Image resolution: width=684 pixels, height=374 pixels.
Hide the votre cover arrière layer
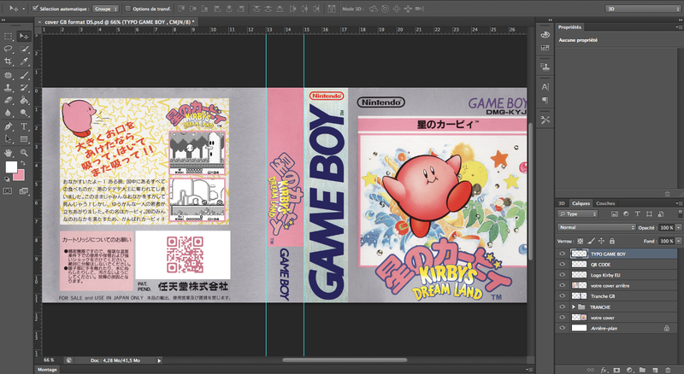point(562,285)
